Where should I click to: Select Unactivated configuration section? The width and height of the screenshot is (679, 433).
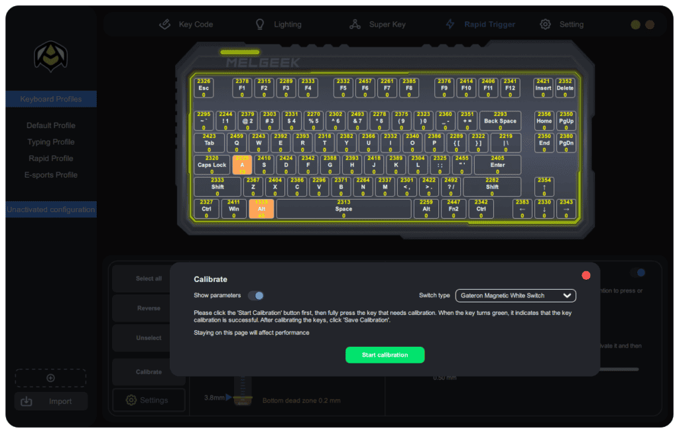51,209
